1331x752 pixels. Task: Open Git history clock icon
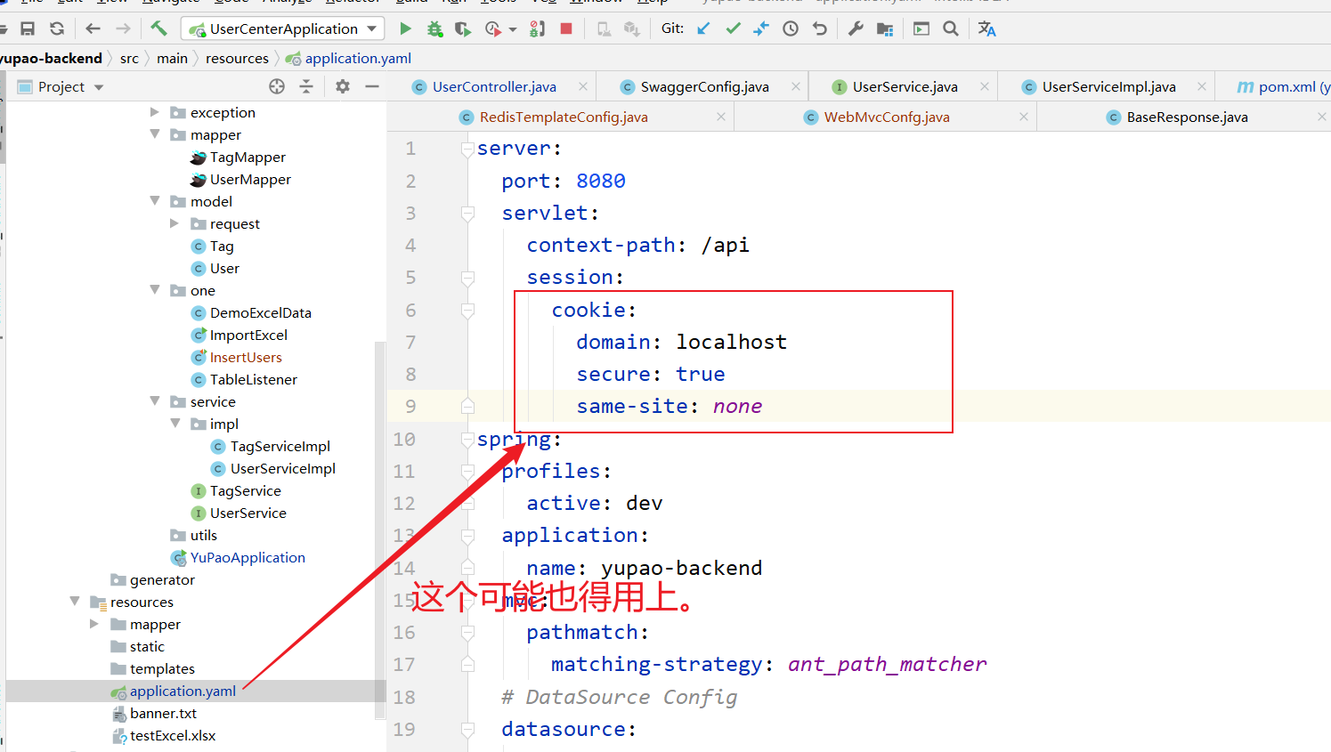791,28
